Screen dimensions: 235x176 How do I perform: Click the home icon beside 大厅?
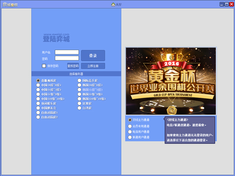(113, 4)
